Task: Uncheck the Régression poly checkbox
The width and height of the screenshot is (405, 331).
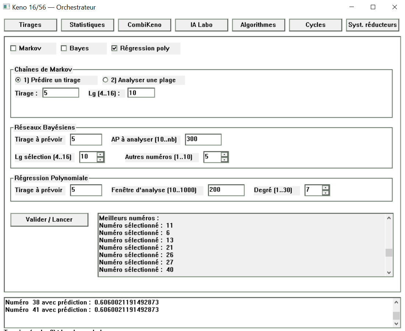Action: pyautogui.click(x=114, y=49)
